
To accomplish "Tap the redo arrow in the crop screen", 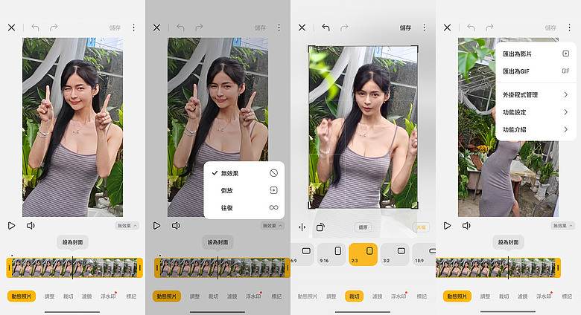I will tap(344, 27).
